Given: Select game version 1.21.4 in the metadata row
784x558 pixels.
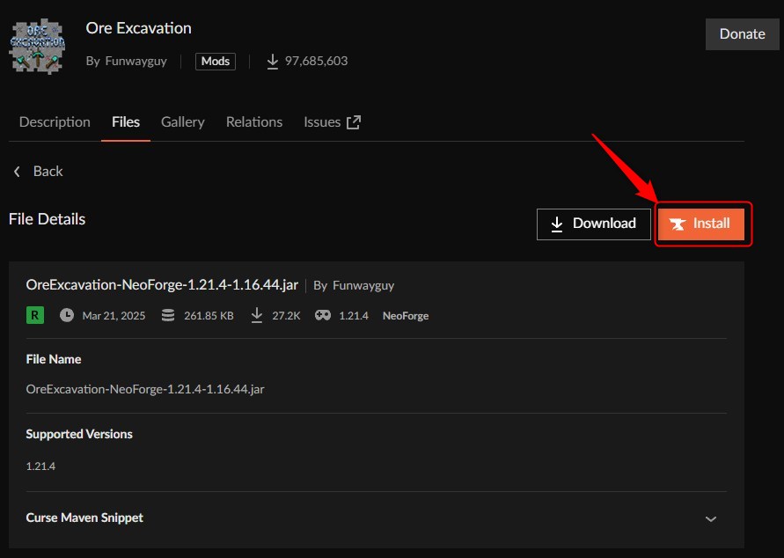Looking at the screenshot, I should (354, 315).
